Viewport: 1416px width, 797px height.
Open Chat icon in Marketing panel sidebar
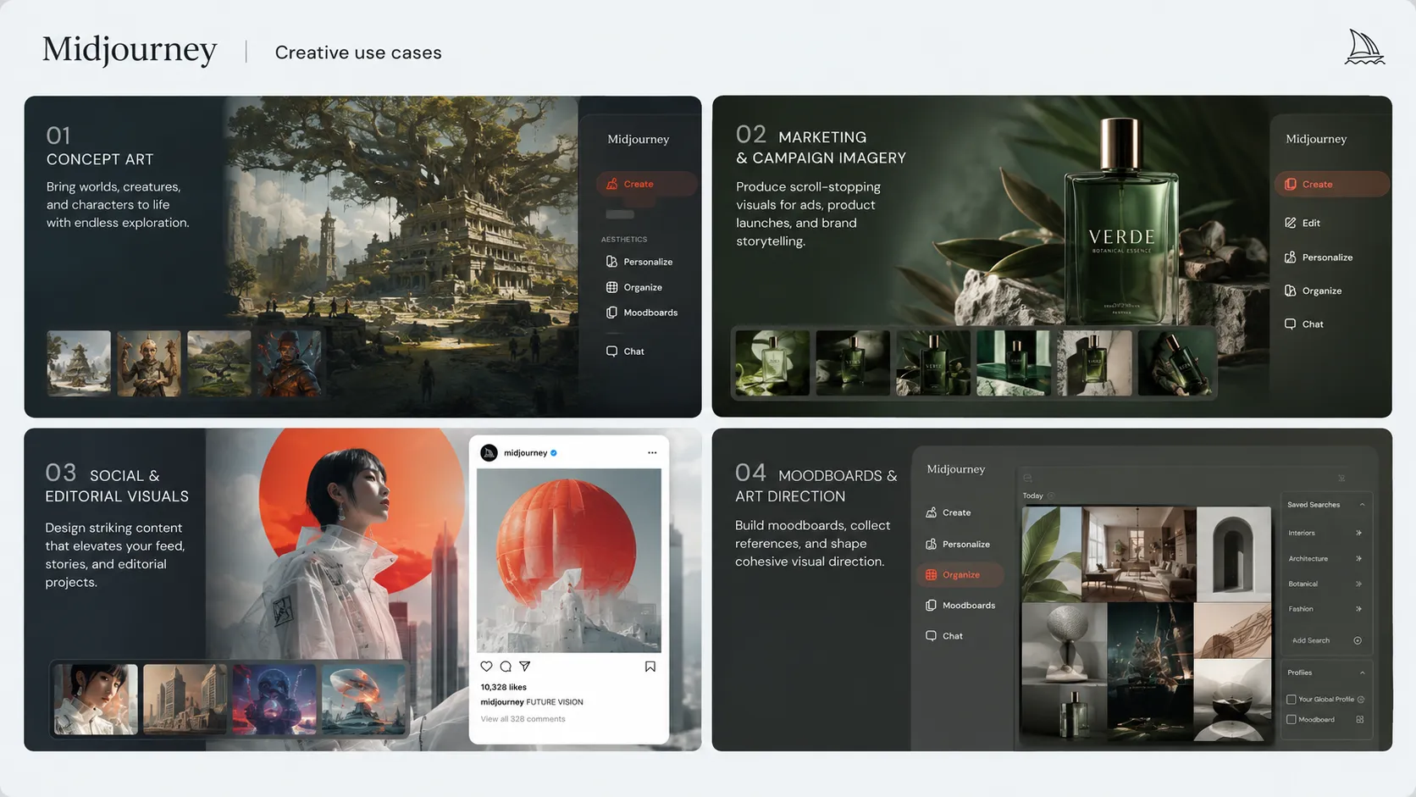[1290, 324]
